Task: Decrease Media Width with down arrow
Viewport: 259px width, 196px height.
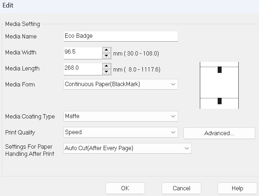Action: (106, 56)
